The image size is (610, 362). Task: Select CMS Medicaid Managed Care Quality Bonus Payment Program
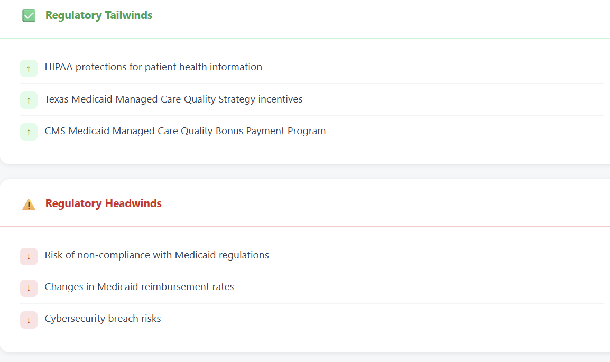pyautogui.click(x=185, y=131)
